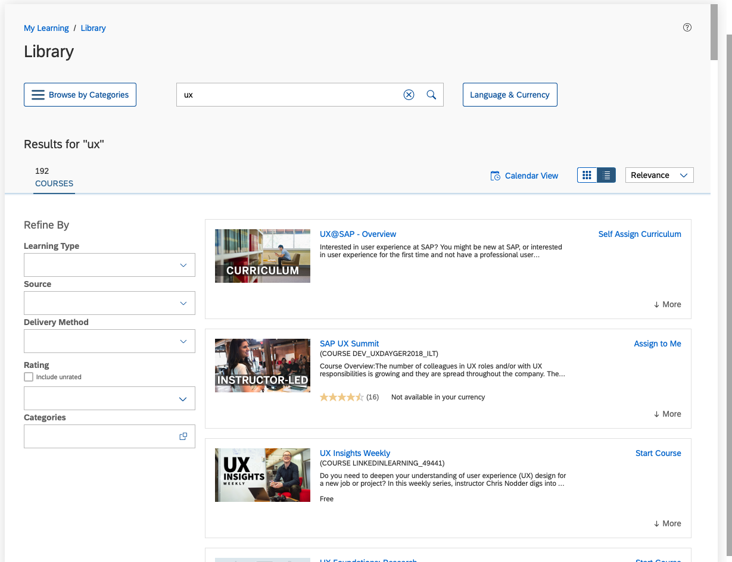Click the Categories input field
732x562 pixels.
click(x=110, y=436)
